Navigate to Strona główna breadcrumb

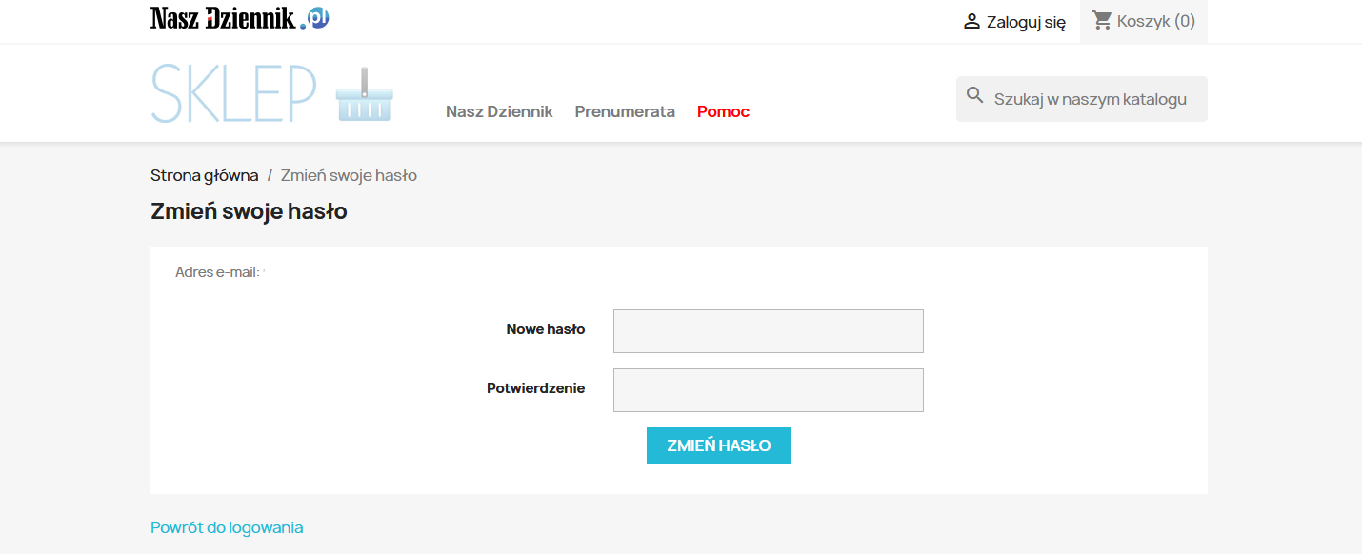pos(203,175)
